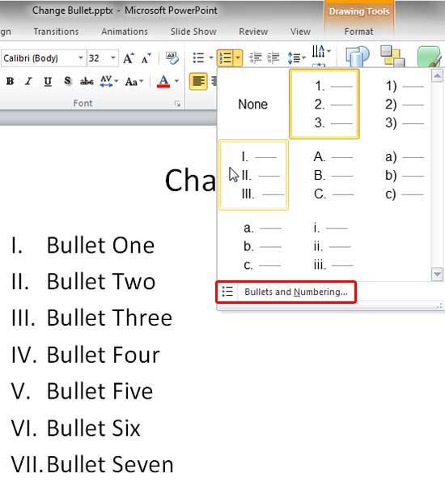
Task: Click the Bullet Six text
Action: (94, 428)
